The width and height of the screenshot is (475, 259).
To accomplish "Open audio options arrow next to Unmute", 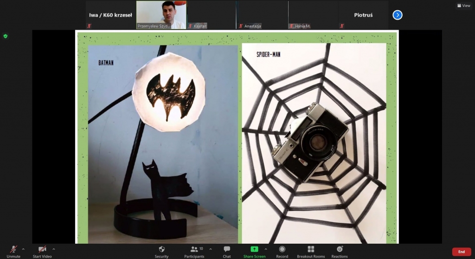I will (x=23, y=249).
